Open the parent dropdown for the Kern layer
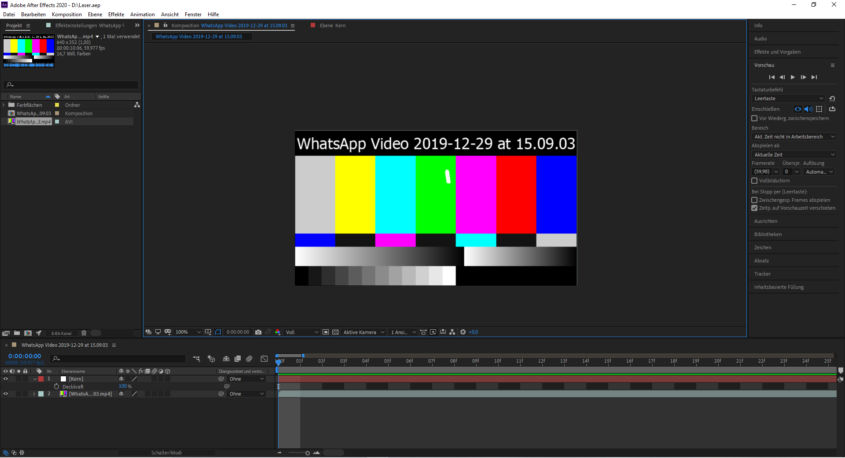The height and width of the screenshot is (458, 845). [x=246, y=378]
